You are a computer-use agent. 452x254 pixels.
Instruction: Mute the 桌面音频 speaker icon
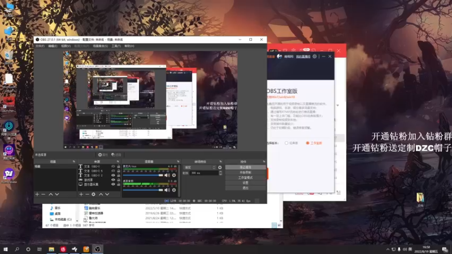(x=167, y=190)
